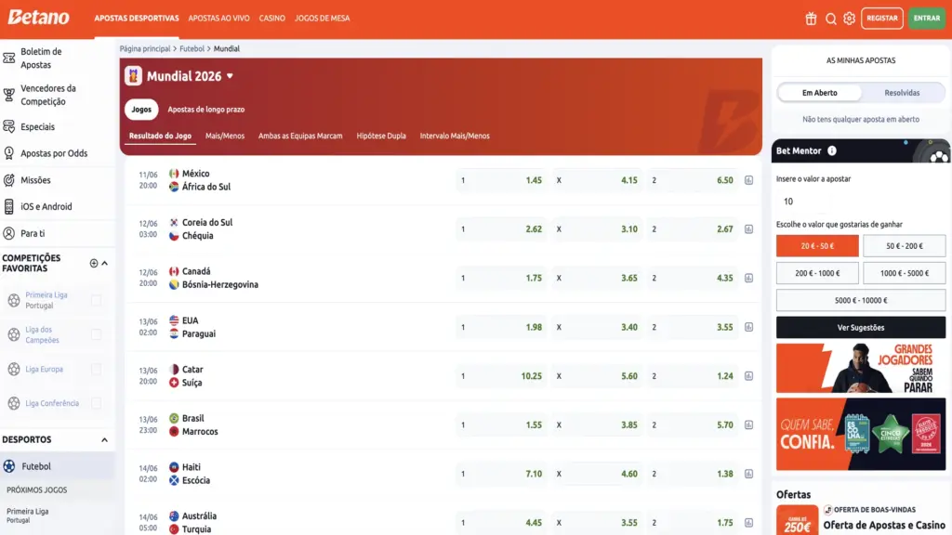Click the Futebol ball icon in Desportos
Screen dimensions: 952x535
[x=9, y=466]
